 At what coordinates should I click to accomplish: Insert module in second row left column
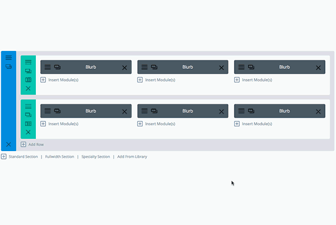tap(59, 124)
